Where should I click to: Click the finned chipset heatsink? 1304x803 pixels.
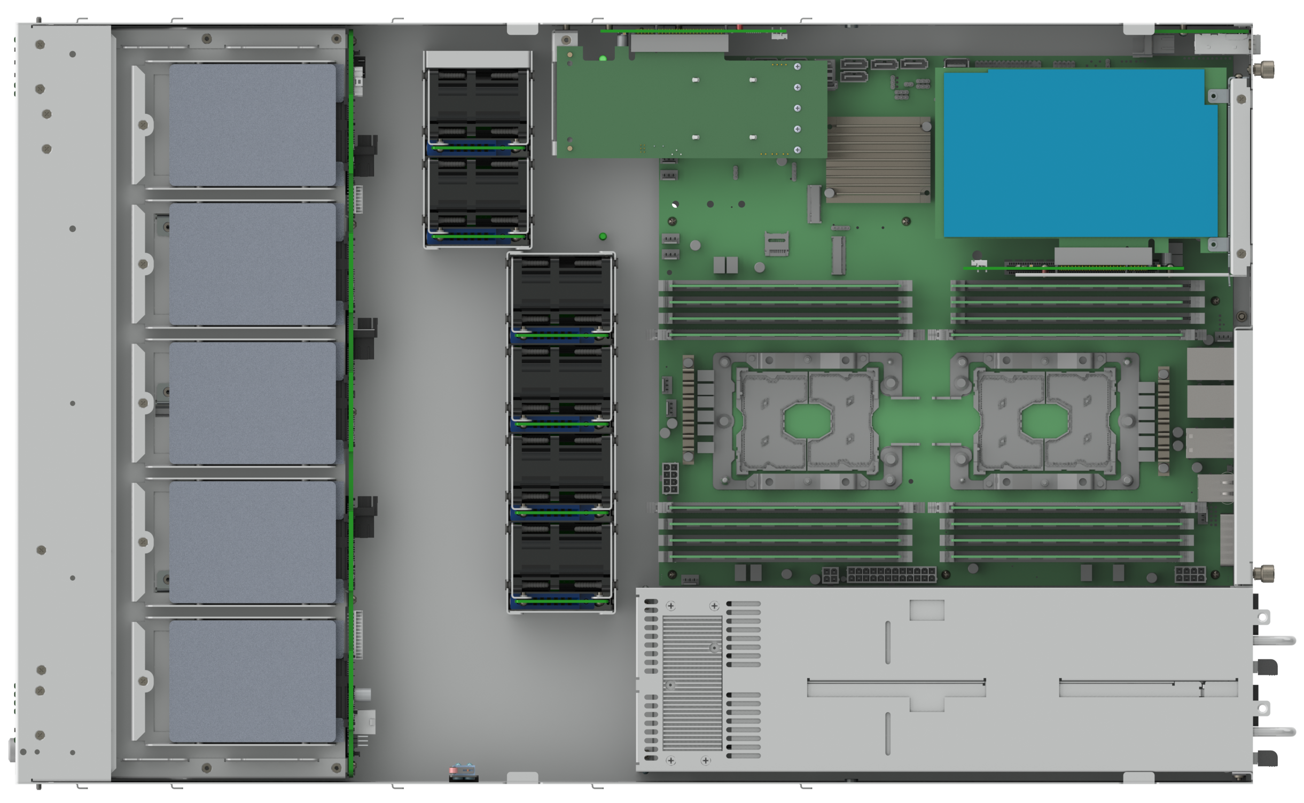[878, 159]
